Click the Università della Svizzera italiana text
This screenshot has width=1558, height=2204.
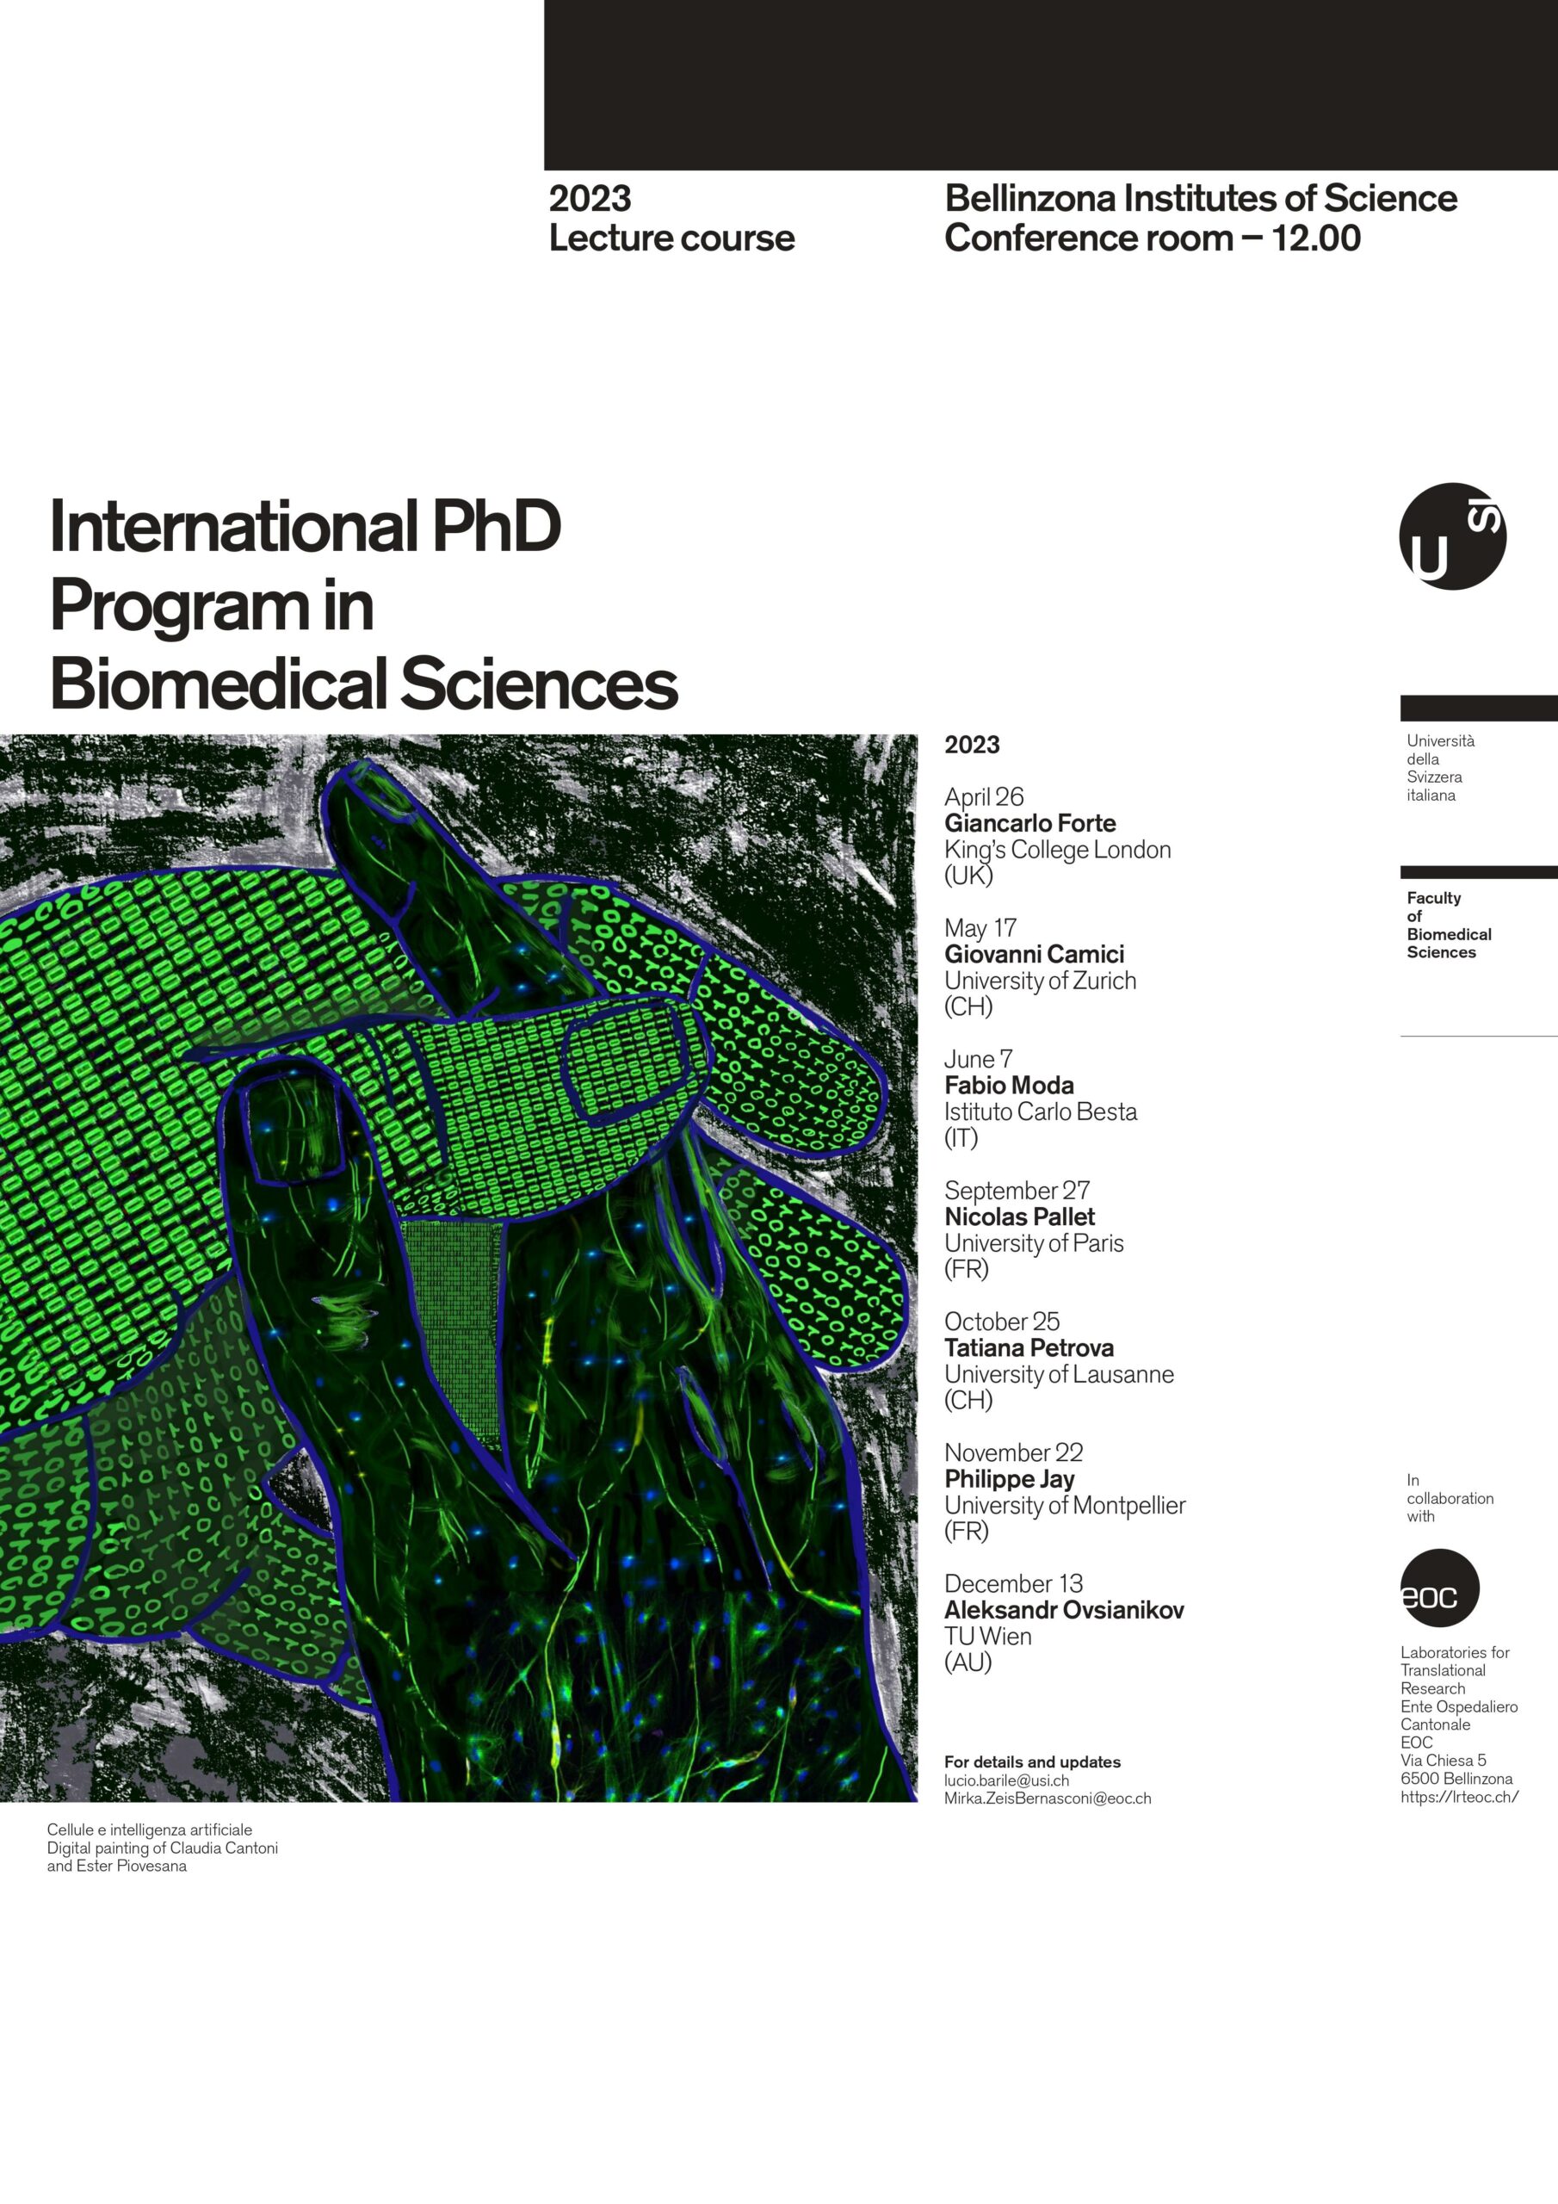[1440, 768]
